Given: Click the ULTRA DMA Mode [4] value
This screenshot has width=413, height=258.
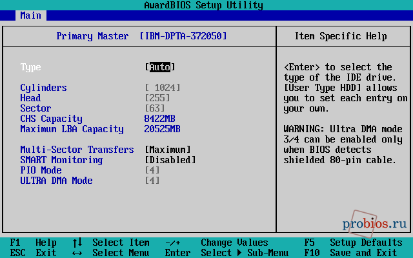Looking at the screenshot, I should (x=152, y=181).
